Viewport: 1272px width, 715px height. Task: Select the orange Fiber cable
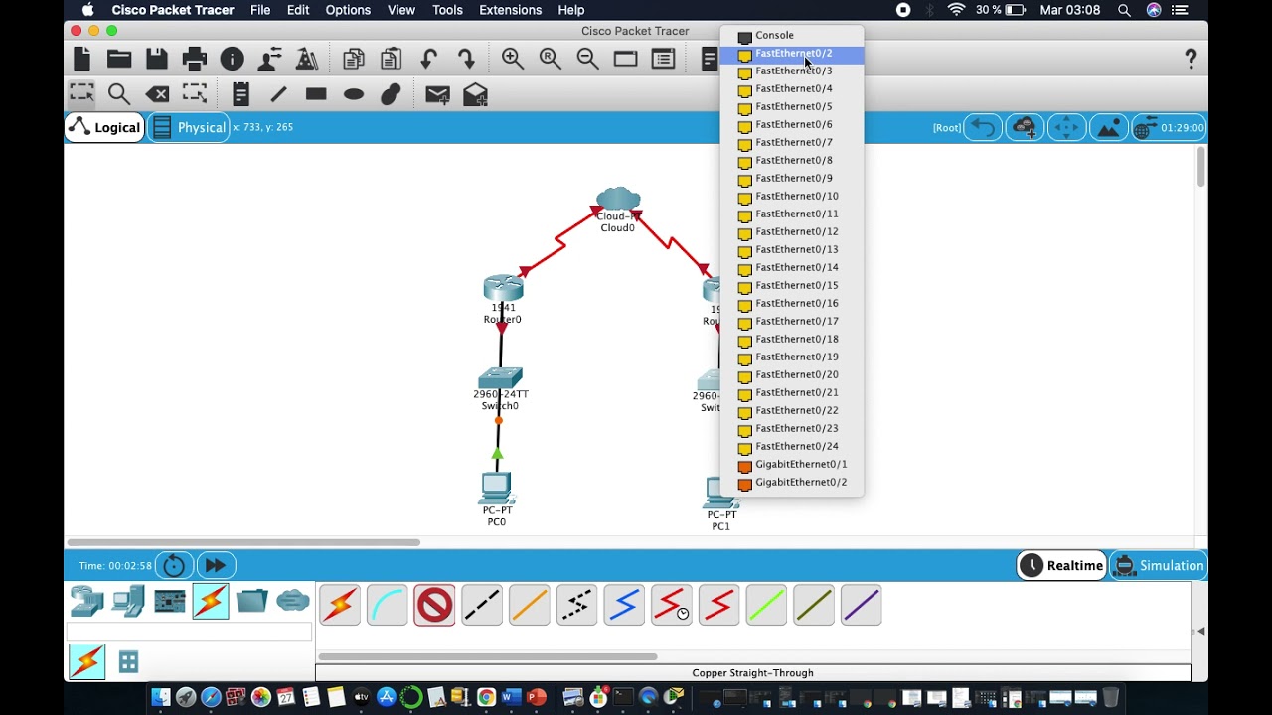click(530, 604)
